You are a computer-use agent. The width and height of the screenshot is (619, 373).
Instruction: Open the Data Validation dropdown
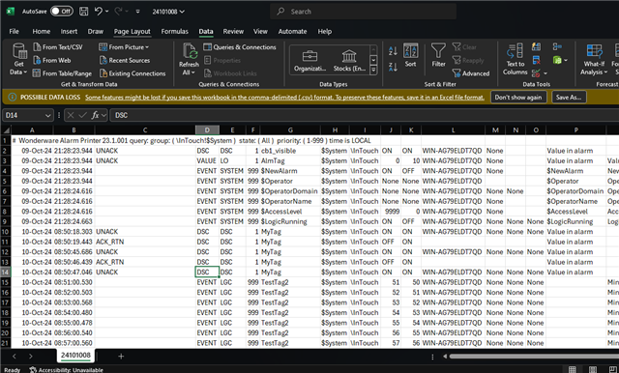(x=545, y=73)
